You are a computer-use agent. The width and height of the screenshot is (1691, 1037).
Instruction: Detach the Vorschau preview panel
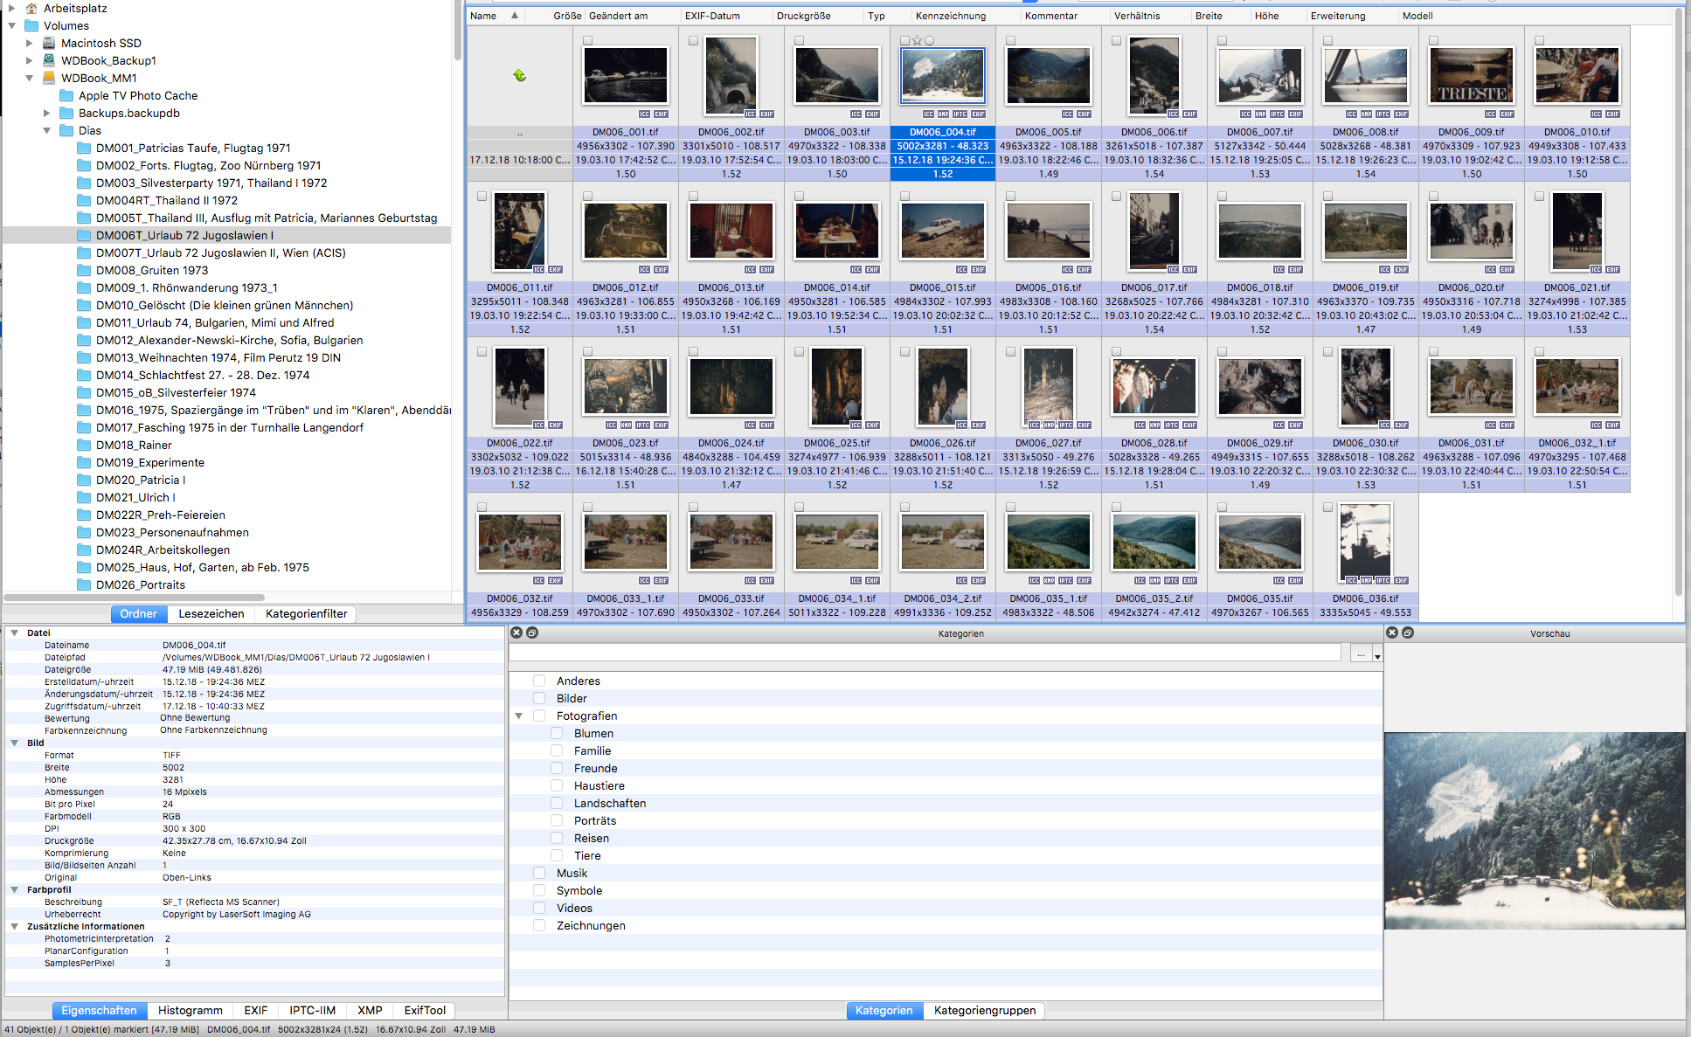coord(1408,633)
